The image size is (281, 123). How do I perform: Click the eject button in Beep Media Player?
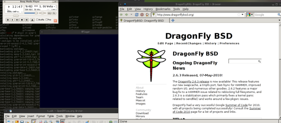32,20
